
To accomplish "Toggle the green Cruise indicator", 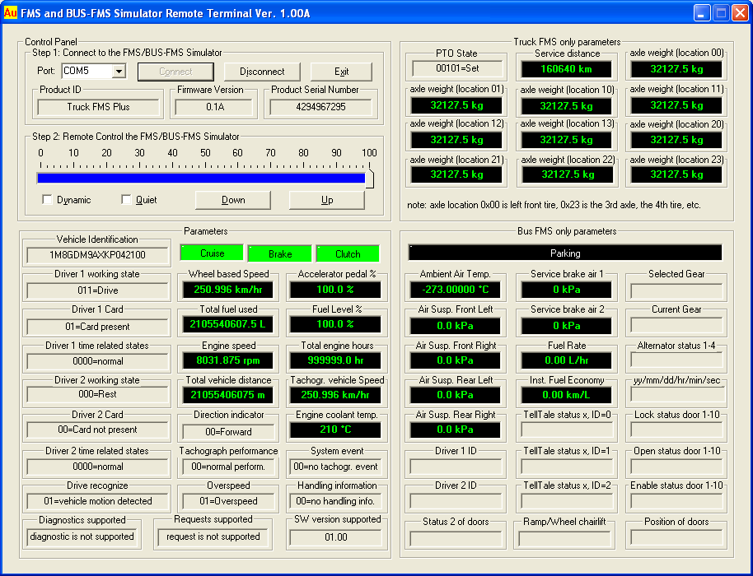I will coord(213,253).
